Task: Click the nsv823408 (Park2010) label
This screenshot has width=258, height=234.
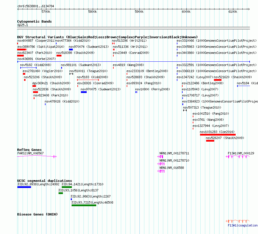Action: pos(51,95)
